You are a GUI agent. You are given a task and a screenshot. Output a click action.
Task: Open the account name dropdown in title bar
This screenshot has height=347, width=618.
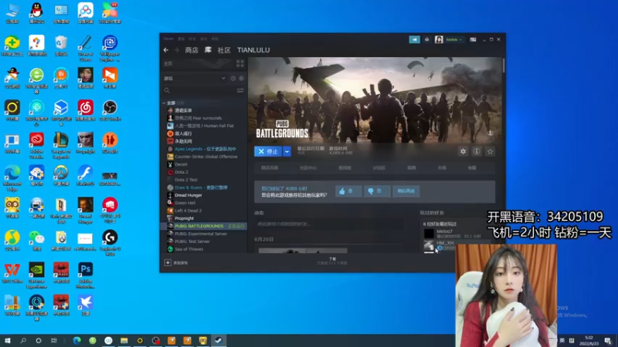coord(454,39)
